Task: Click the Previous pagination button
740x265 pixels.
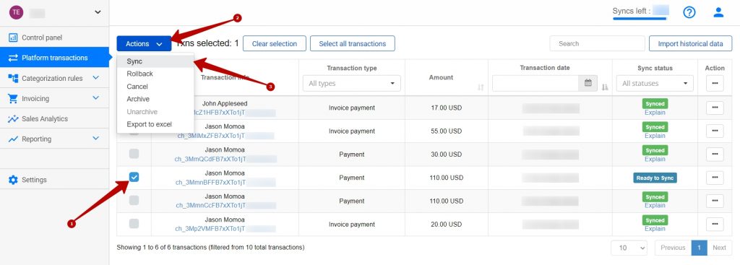Action: coord(673,248)
